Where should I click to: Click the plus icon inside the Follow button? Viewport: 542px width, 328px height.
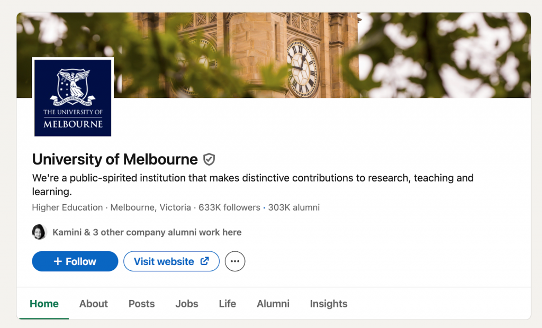(x=58, y=261)
